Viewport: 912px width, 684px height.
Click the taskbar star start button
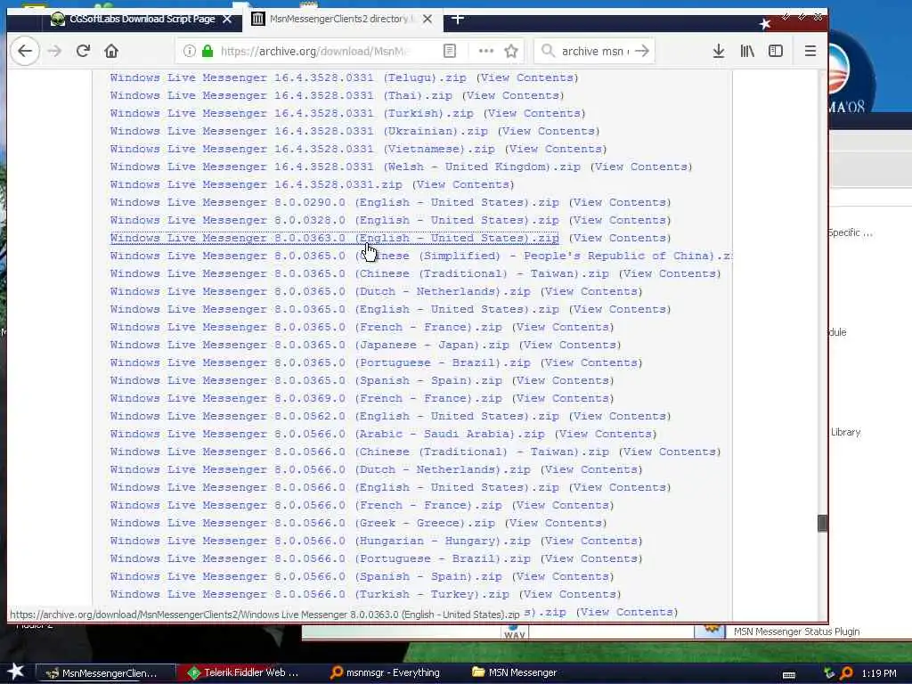pyautogui.click(x=16, y=672)
